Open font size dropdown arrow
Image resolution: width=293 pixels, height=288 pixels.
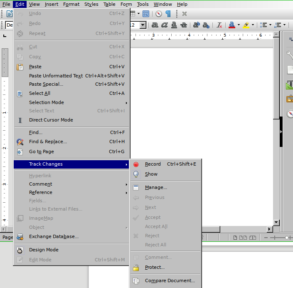point(143,25)
